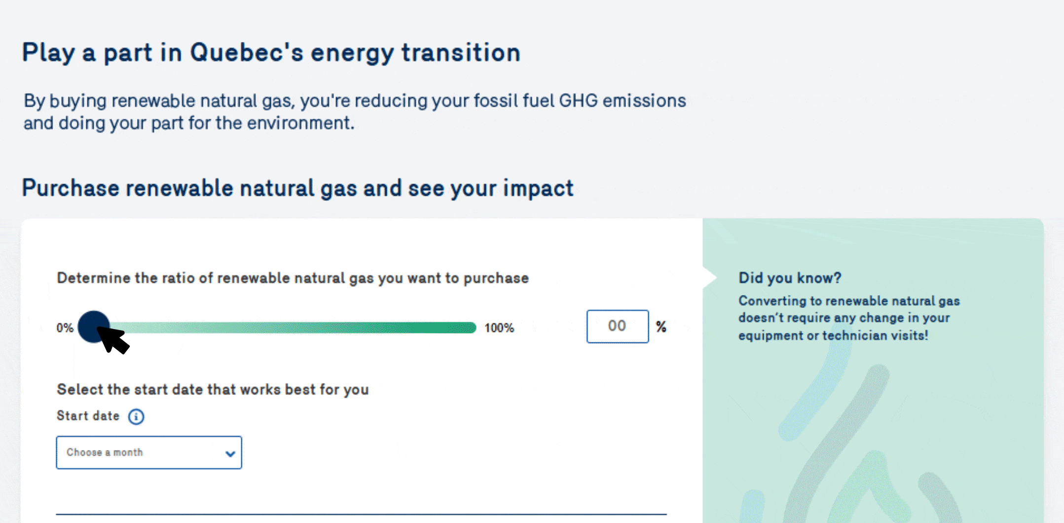The width and height of the screenshot is (1064, 523).
Task: Click the chevron arrow in the month dropdown
Action: 230,453
